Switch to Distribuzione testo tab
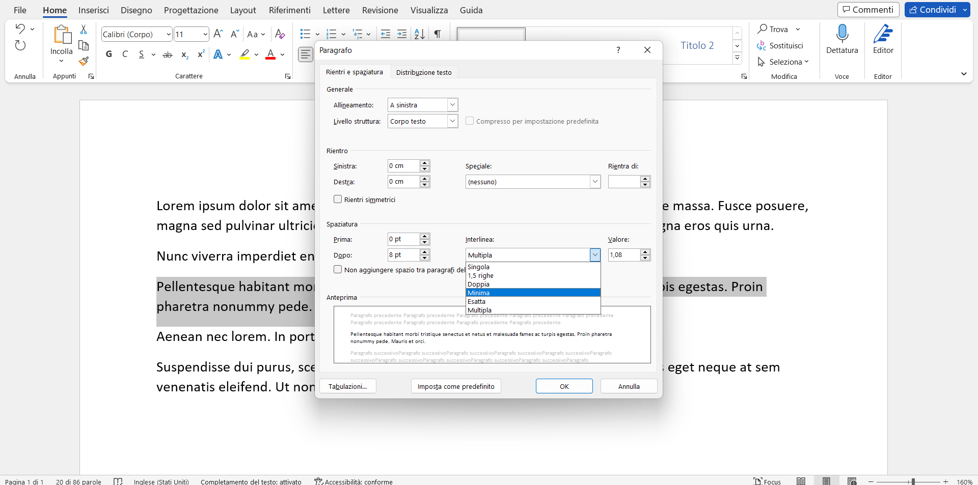This screenshot has height=485, width=978. click(424, 72)
